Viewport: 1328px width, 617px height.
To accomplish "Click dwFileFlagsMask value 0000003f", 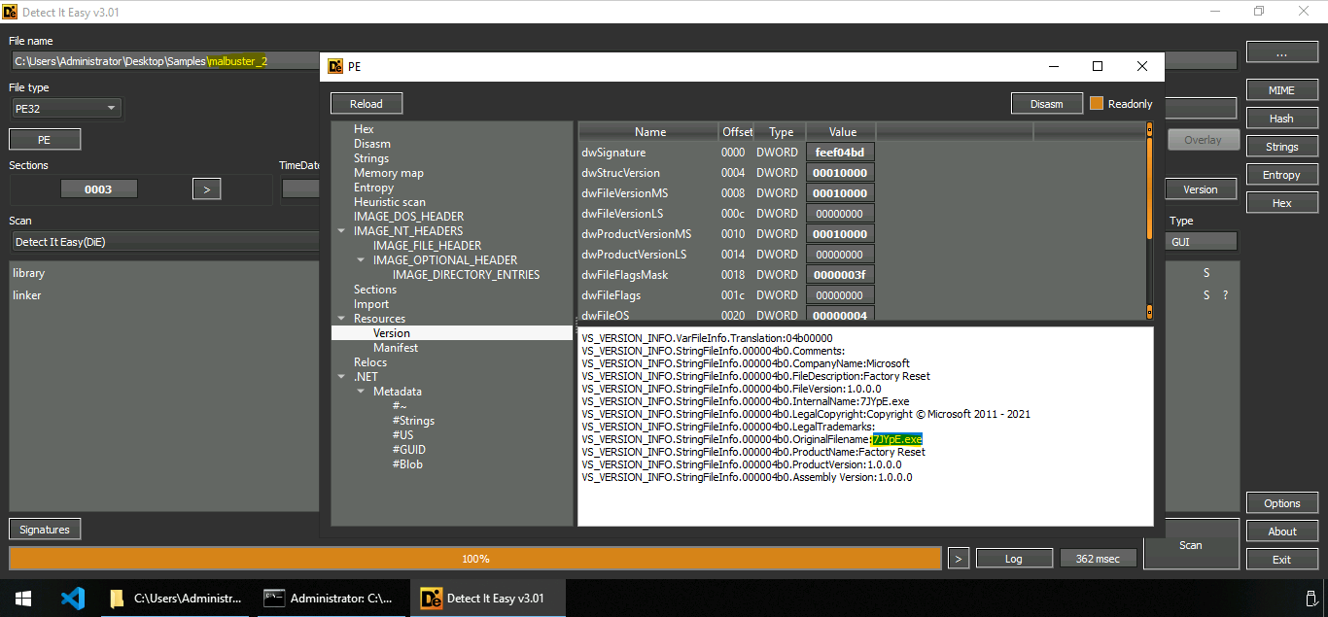I will point(840,275).
